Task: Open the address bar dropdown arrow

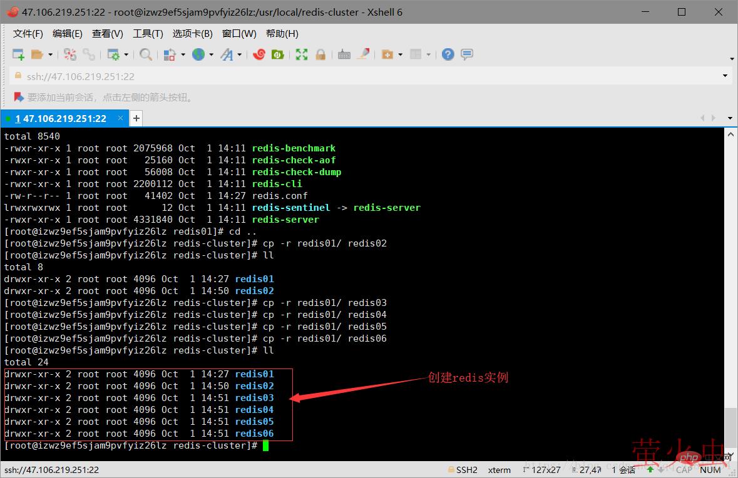Action: click(x=725, y=76)
